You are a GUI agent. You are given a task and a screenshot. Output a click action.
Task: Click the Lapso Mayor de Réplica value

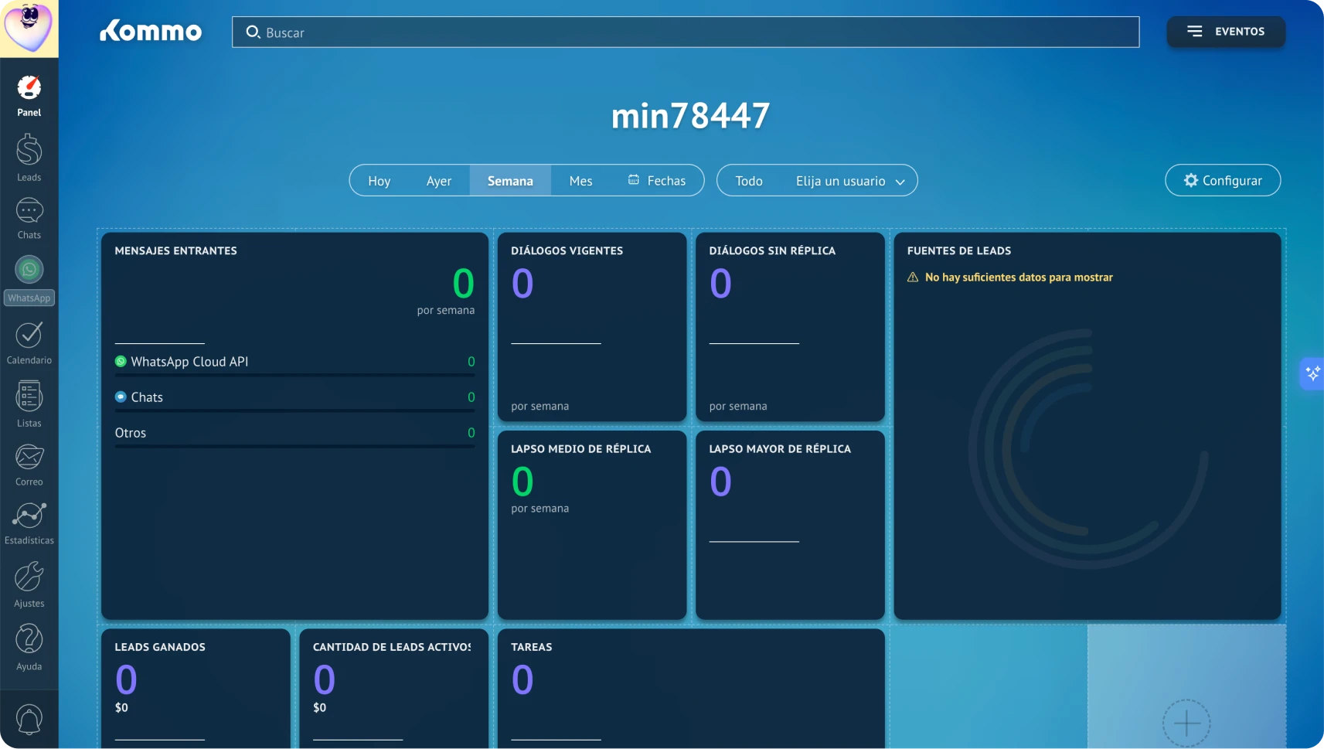tap(720, 482)
